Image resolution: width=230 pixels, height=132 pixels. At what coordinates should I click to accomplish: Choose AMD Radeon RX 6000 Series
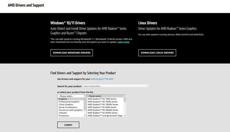point(105,107)
